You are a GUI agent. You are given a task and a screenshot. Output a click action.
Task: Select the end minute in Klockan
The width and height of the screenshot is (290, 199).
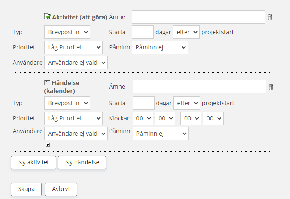(213, 119)
